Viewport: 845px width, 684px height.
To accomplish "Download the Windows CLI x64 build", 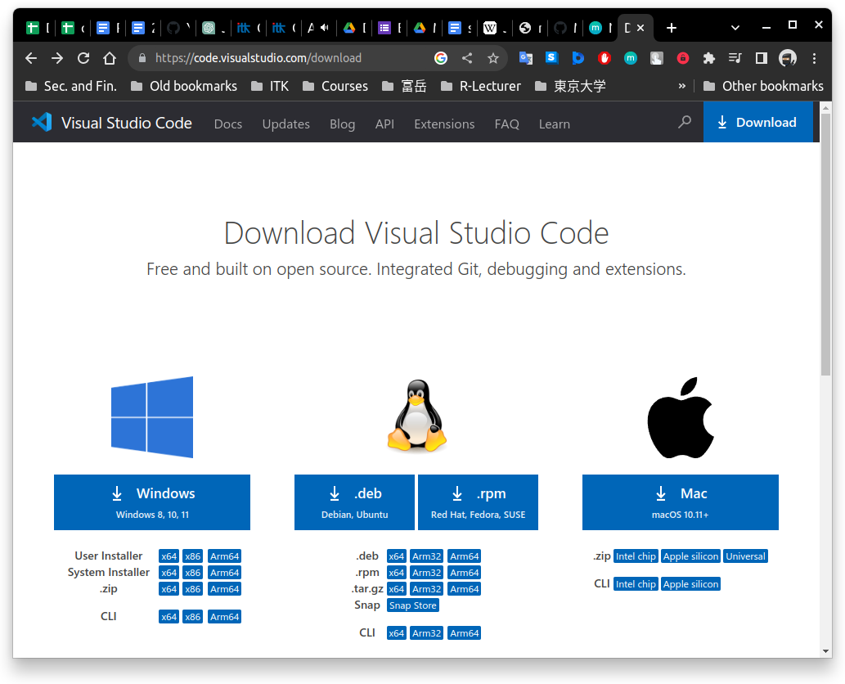I will [x=169, y=617].
